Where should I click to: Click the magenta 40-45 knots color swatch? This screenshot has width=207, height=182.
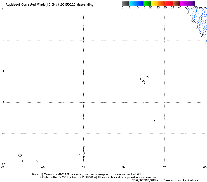tap(184, 3)
